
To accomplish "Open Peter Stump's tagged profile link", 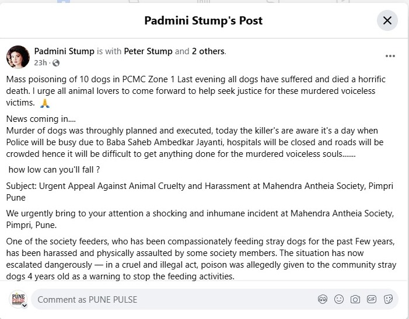I will tap(148, 51).
